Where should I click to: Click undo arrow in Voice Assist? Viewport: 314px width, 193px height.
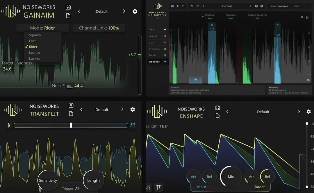pyautogui.click(x=192, y=6)
